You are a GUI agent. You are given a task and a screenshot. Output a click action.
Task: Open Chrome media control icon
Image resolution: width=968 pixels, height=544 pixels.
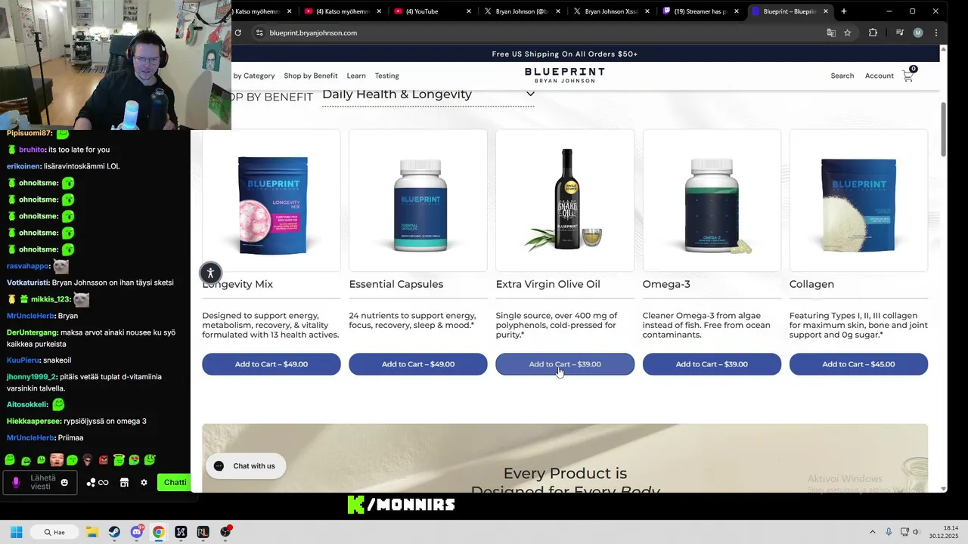900,32
